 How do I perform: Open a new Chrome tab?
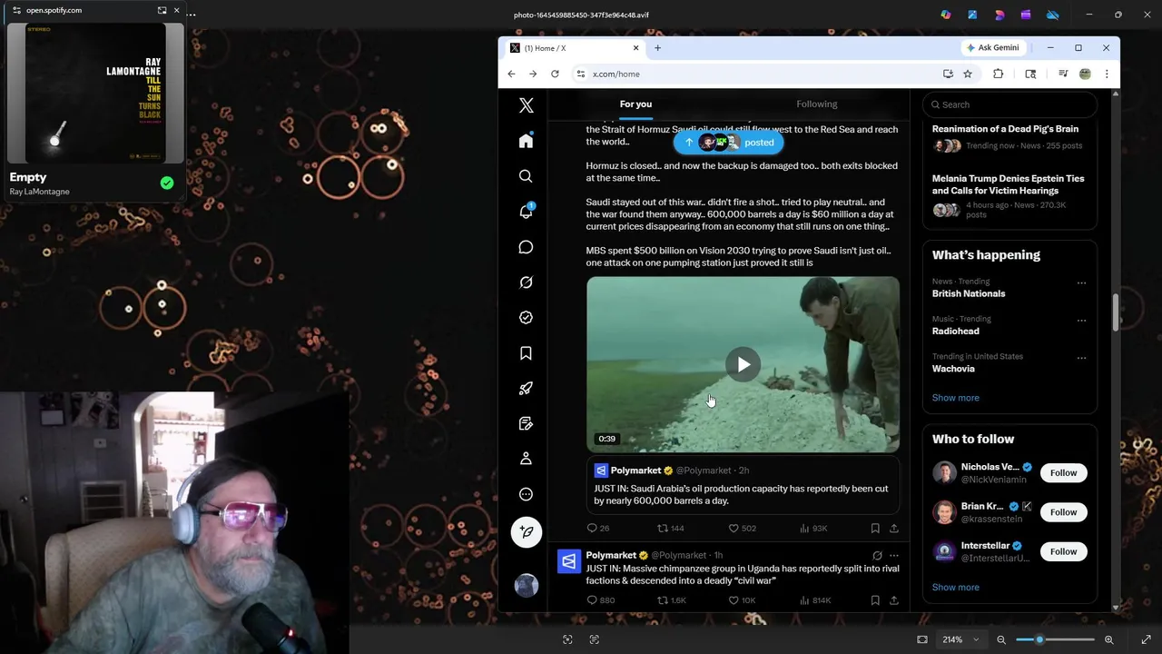pyautogui.click(x=657, y=48)
